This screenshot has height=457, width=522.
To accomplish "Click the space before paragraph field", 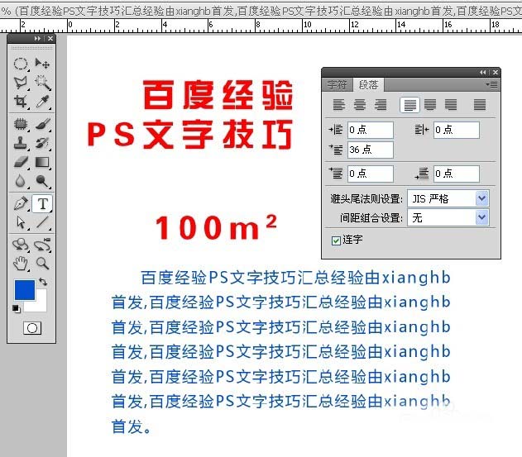I will pos(370,174).
